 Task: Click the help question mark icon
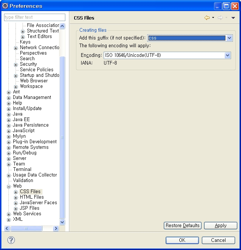(x=11, y=240)
